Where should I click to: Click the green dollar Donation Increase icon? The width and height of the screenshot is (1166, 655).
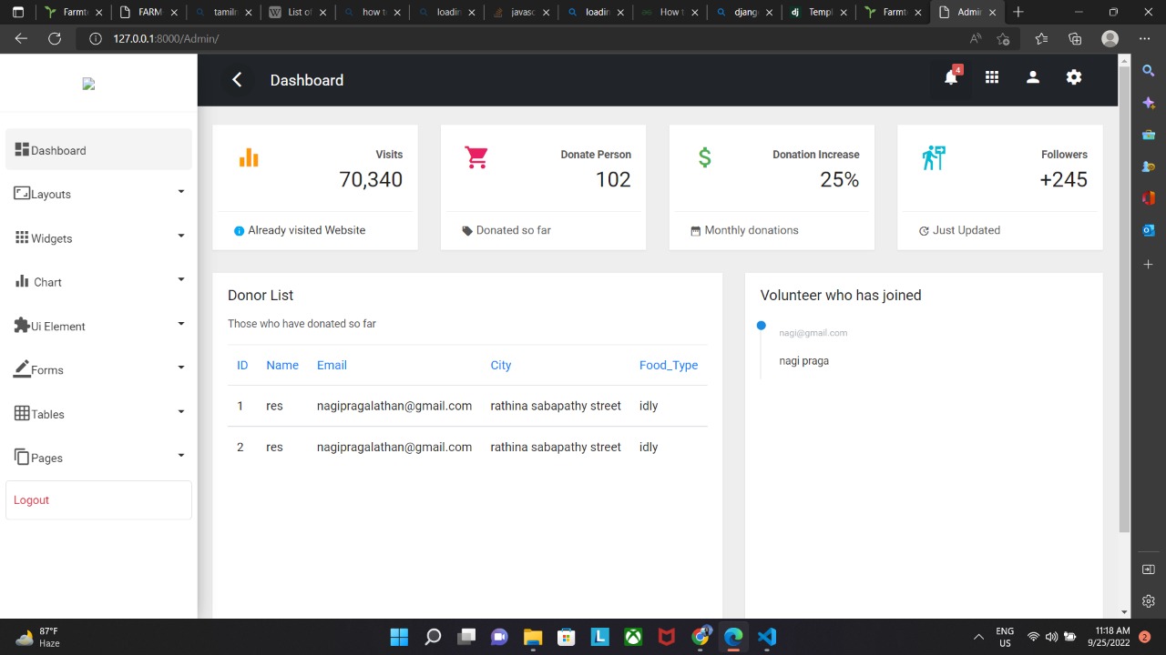coord(704,157)
